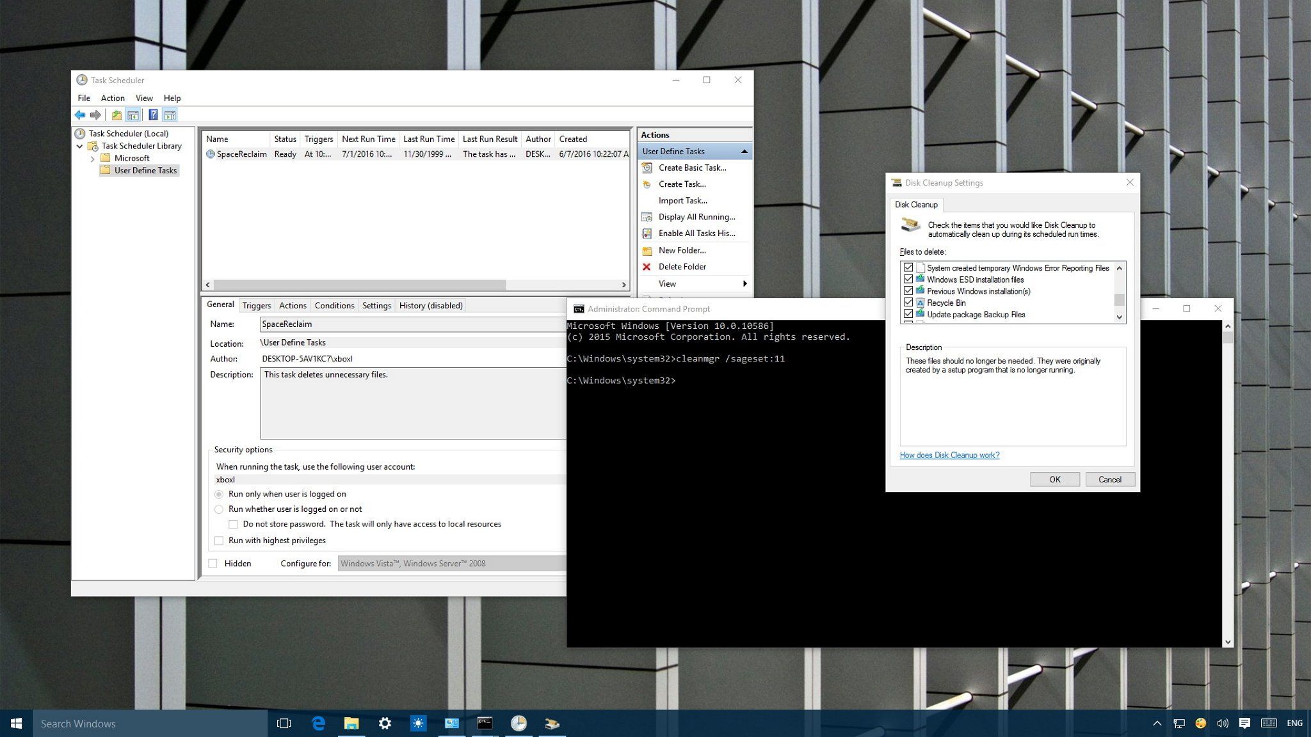This screenshot has width=1311, height=737.
Task: Enable Run with highest privileges checkbox
Action: tap(219, 541)
